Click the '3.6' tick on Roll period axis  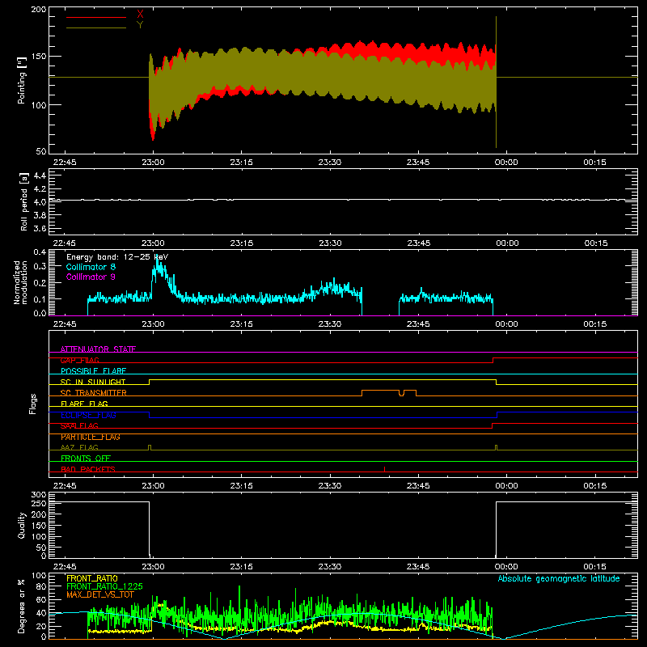[x=40, y=228]
